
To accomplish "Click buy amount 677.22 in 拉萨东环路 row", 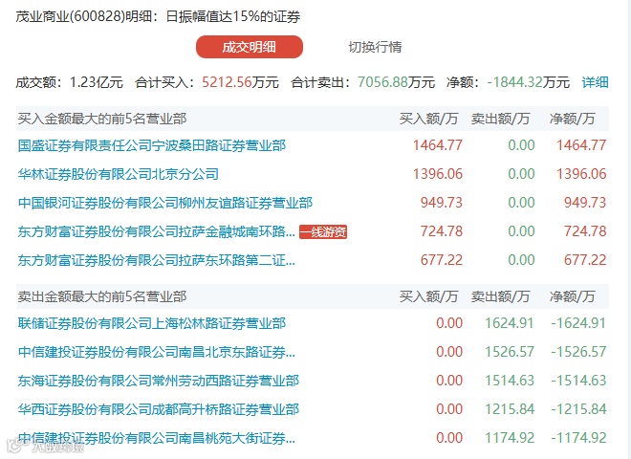I will pyautogui.click(x=442, y=260).
